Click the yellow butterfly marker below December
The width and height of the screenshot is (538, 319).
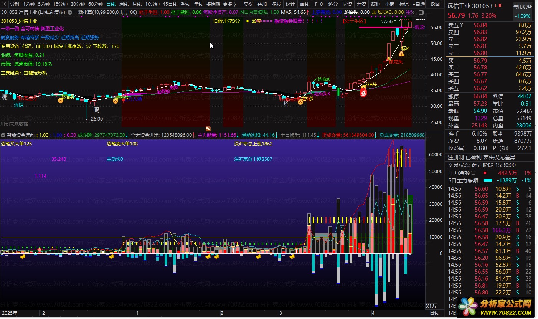click(x=23, y=256)
